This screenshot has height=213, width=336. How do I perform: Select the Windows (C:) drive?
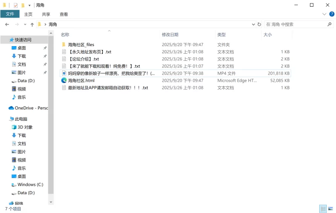pos(30,184)
